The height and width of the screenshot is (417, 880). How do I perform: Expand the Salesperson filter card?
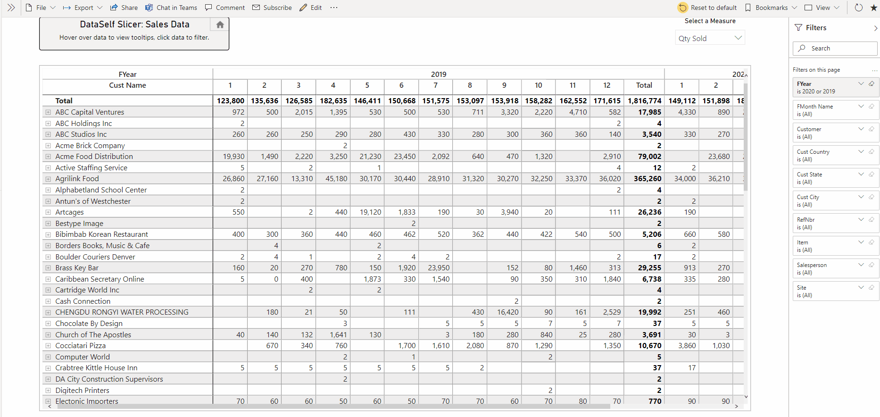(x=861, y=265)
